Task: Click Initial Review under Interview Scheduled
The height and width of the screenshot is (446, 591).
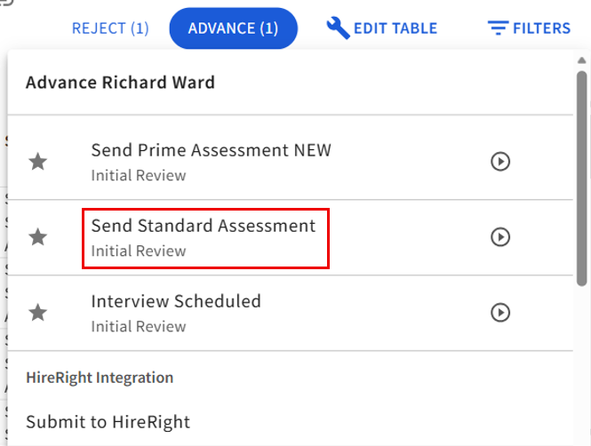Action: 138,326
